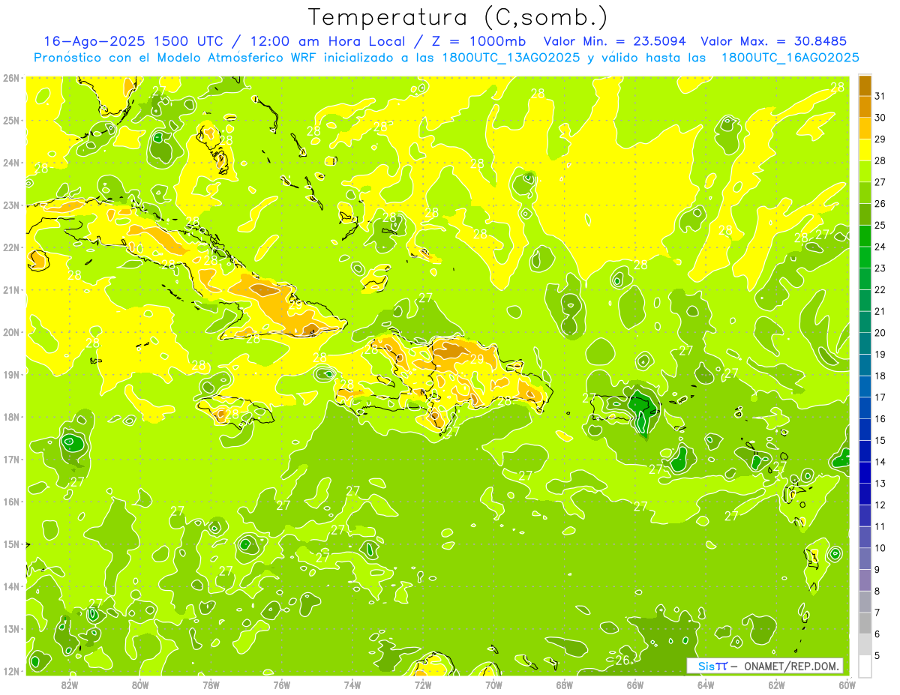Image resolution: width=900 pixels, height=695 pixels.
Task: Click the longitude axis label "60W"
Action: tap(847, 685)
